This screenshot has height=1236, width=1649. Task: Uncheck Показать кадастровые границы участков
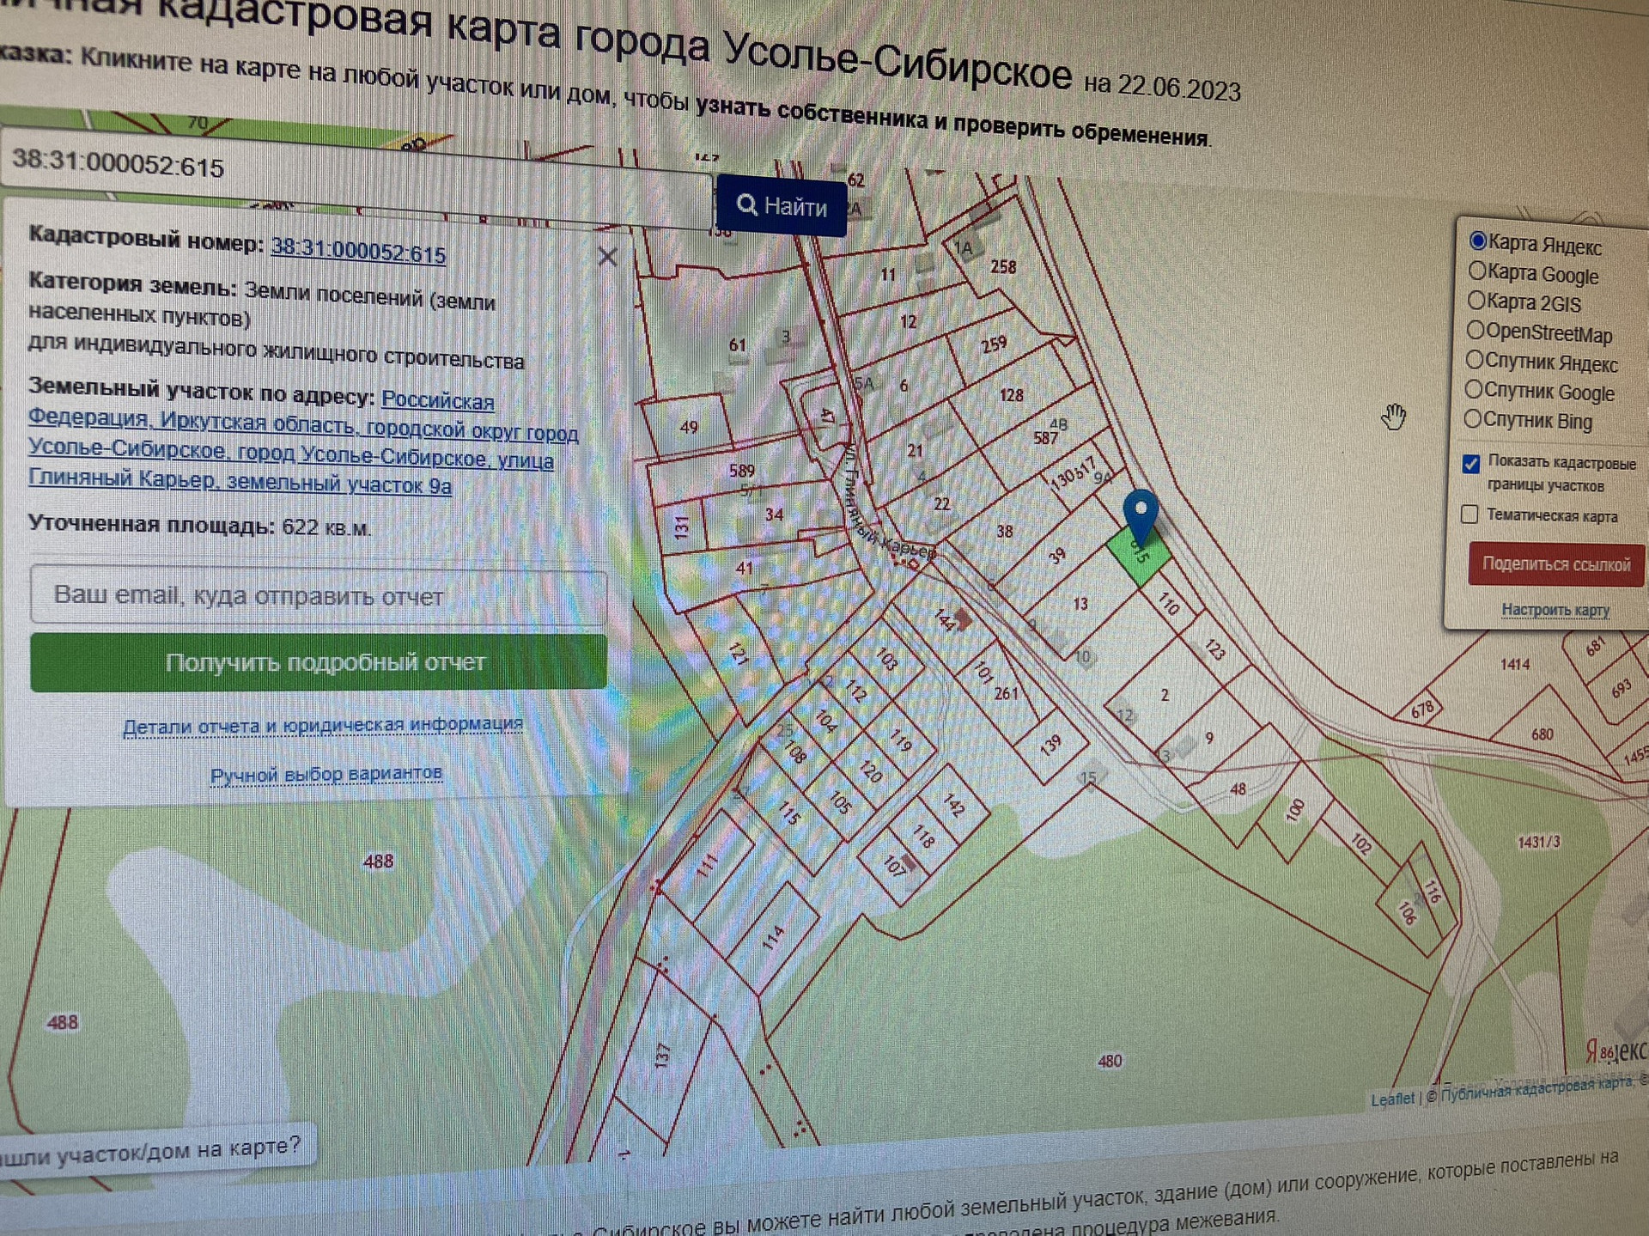point(1470,464)
